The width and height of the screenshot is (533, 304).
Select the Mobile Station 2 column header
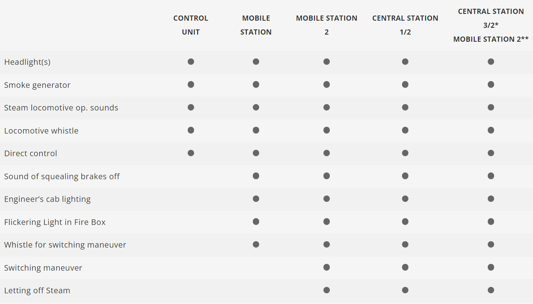[x=326, y=25]
